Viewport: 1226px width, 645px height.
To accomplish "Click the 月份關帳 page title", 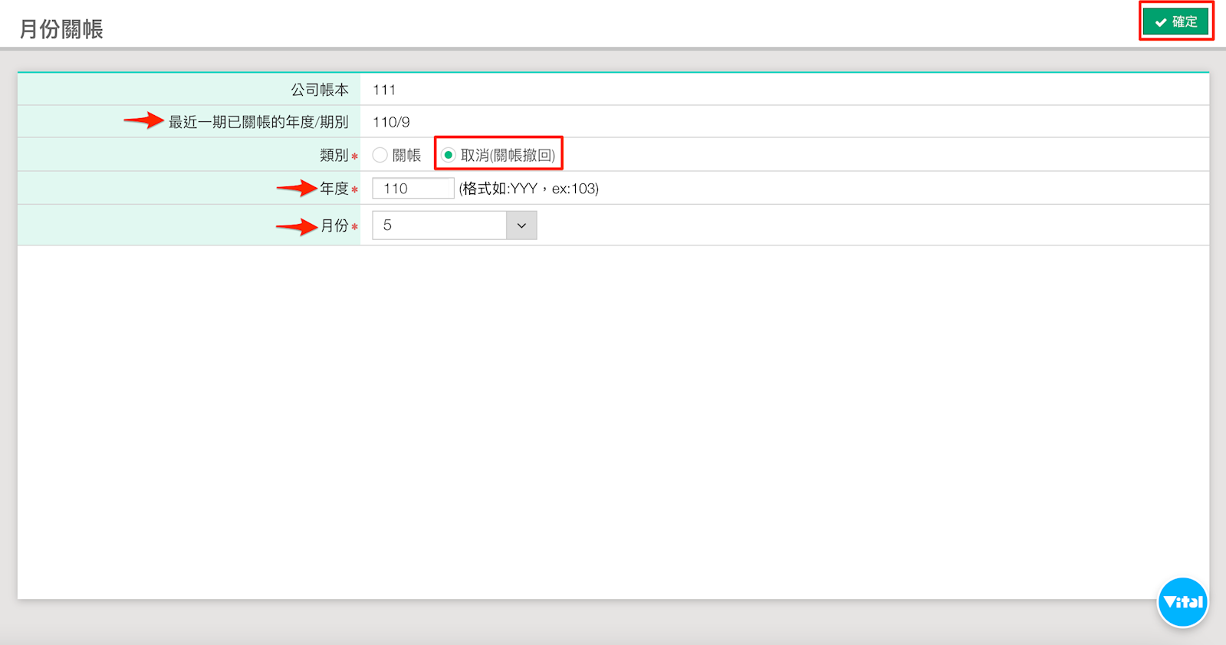I will (x=61, y=29).
